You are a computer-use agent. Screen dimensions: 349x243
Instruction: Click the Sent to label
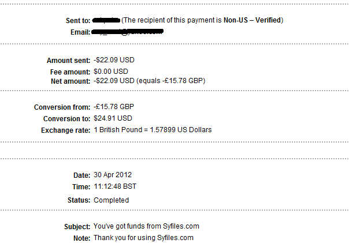point(77,21)
